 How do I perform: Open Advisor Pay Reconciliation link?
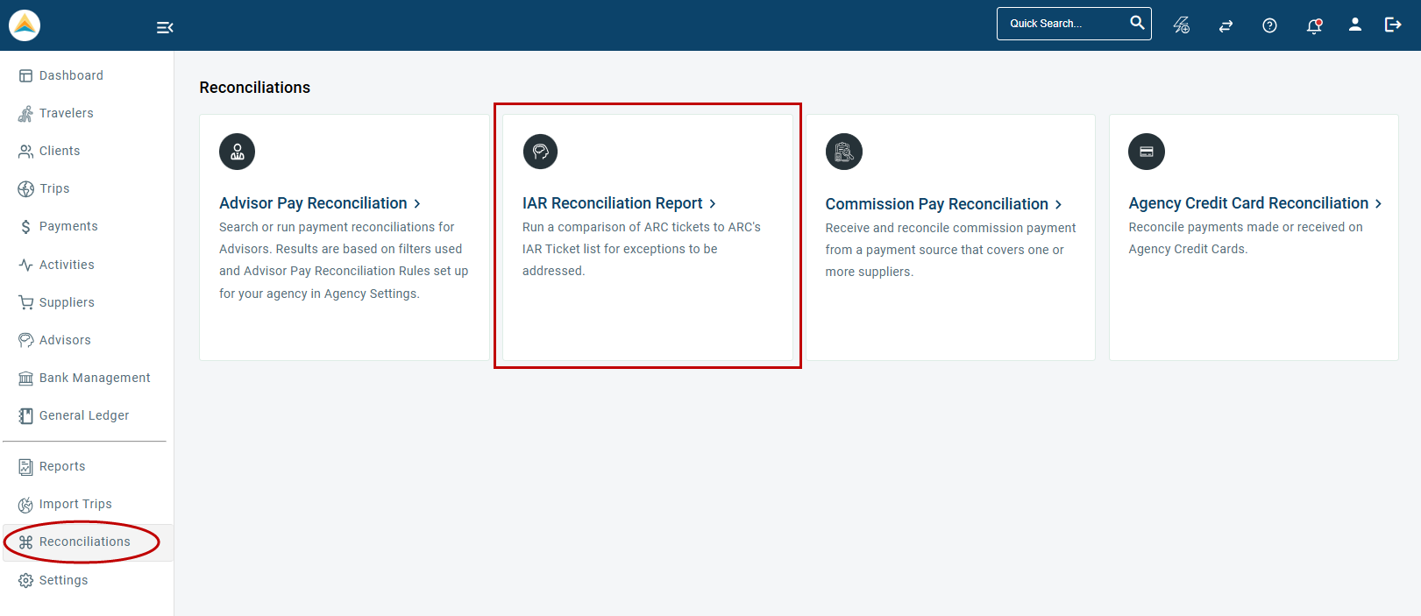[313, 203]
